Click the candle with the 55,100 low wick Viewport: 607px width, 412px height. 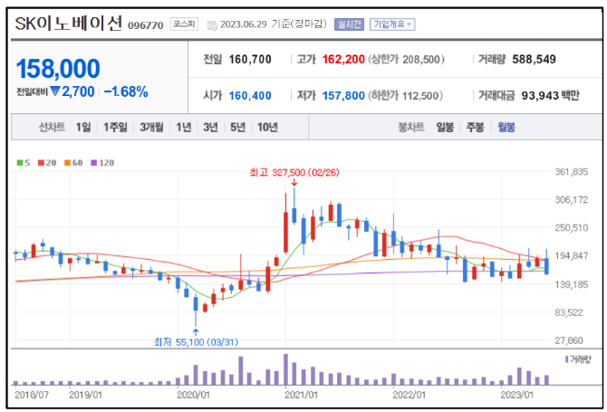click(196, 311)
